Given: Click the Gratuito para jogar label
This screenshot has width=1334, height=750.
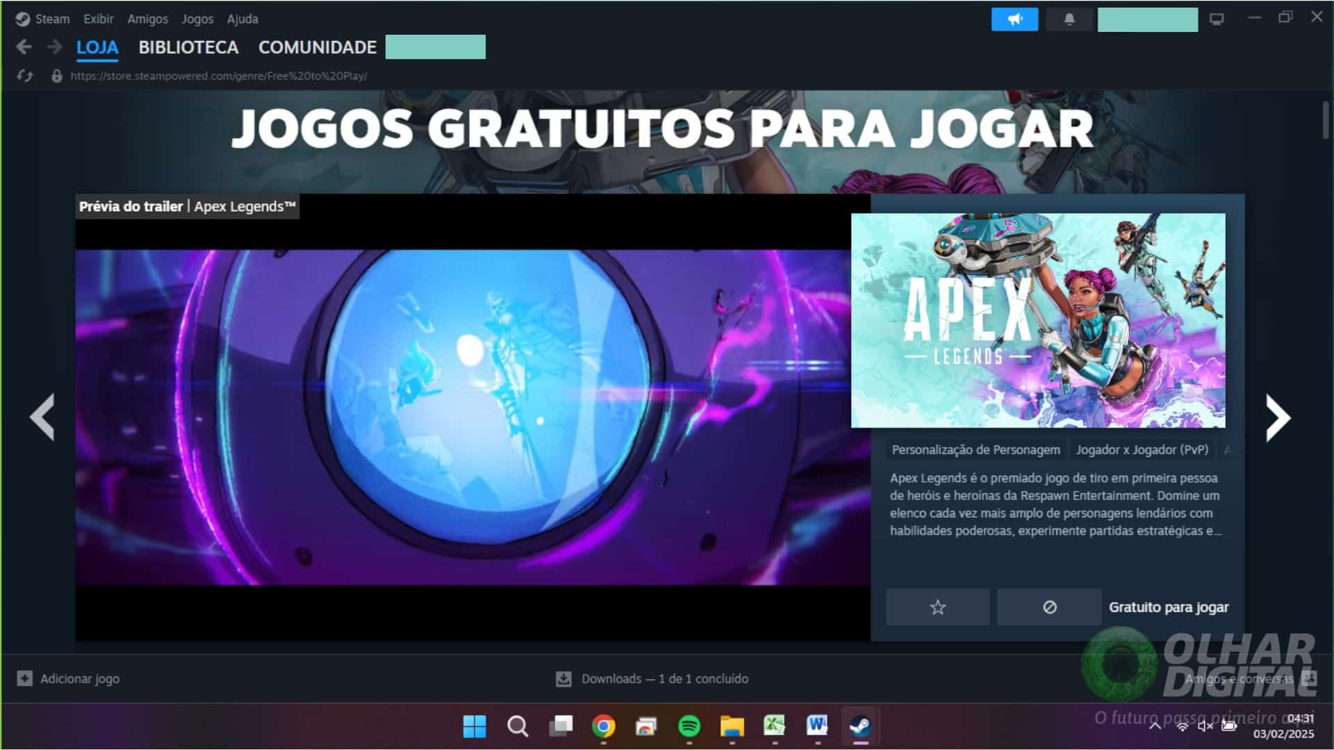Looking at the screenshot, I should tap(1169, 607).
